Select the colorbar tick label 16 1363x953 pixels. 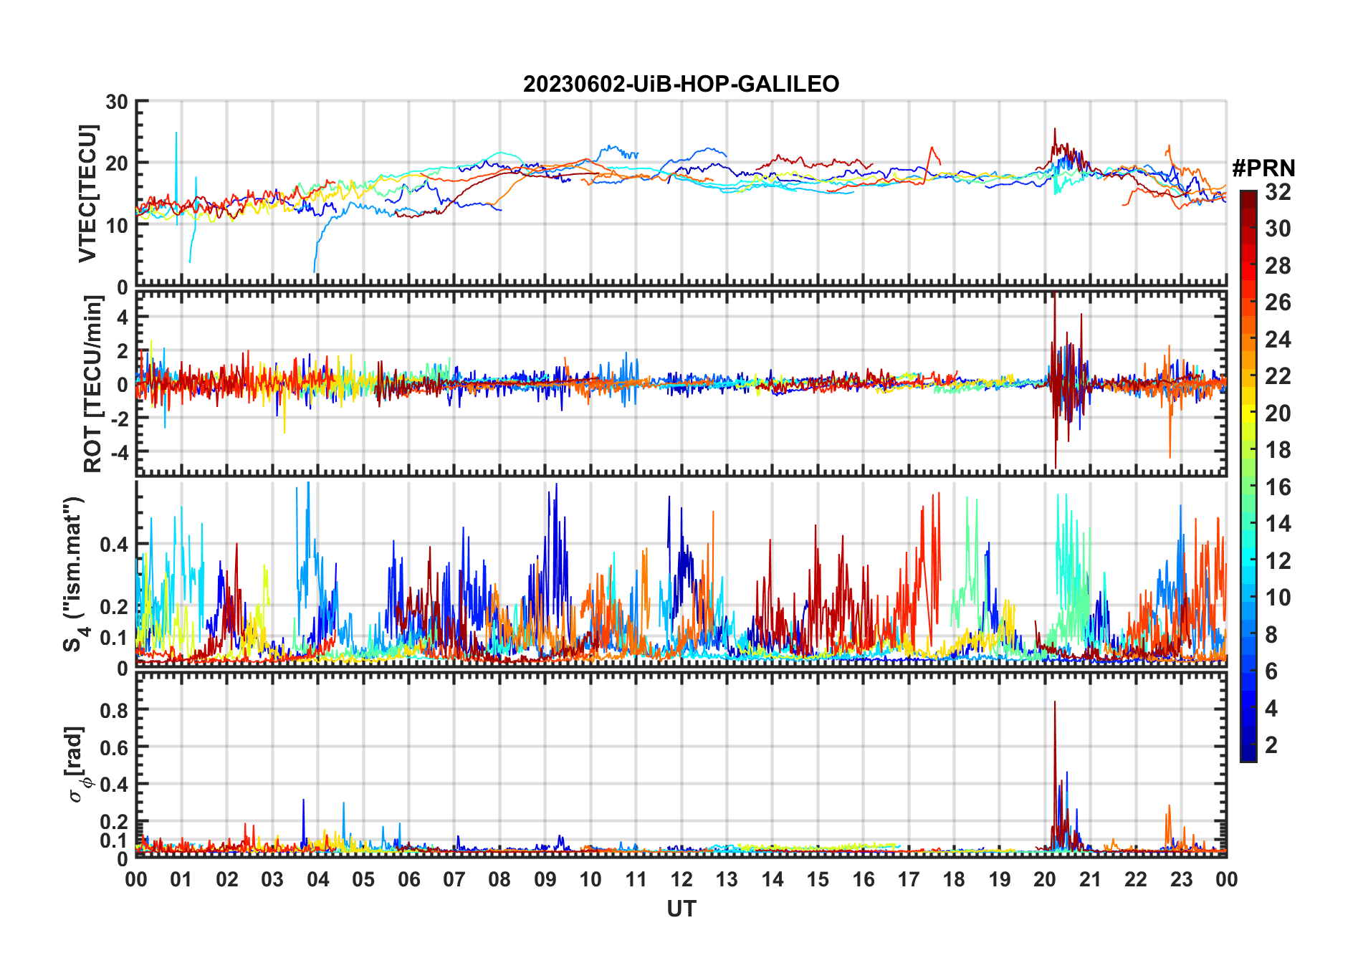point(1278,487)
